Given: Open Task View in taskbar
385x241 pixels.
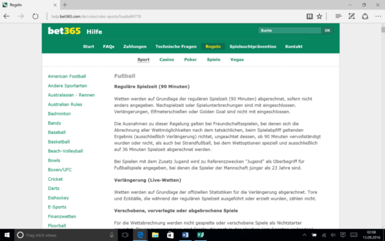Looking at the screenshot, I should [125, 235].
